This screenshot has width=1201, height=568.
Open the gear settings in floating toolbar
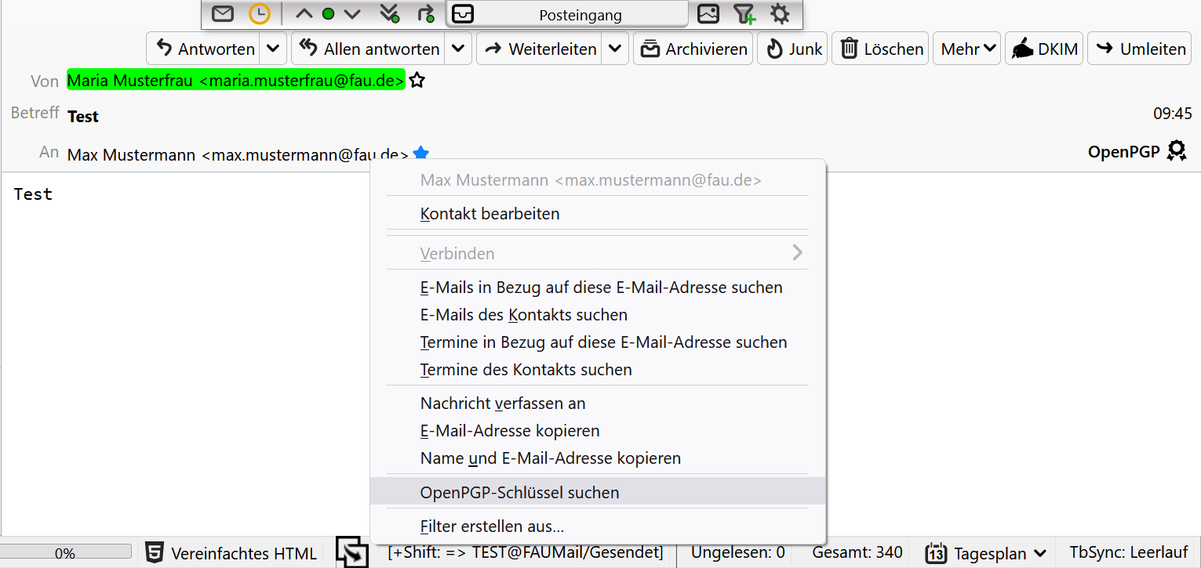[780, 14]
